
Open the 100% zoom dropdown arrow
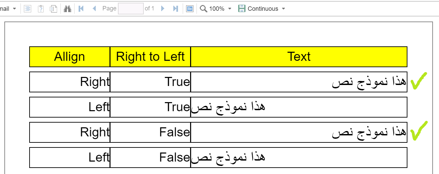(x=230, y=9)
